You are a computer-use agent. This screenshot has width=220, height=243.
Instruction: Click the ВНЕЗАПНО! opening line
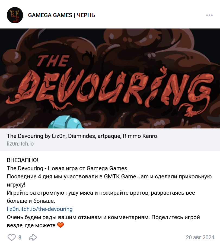coord(23,160)
